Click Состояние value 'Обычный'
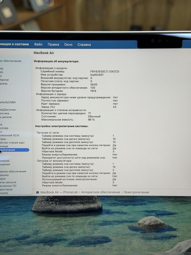Screen dimensions: 191x255 pos(94,117)
